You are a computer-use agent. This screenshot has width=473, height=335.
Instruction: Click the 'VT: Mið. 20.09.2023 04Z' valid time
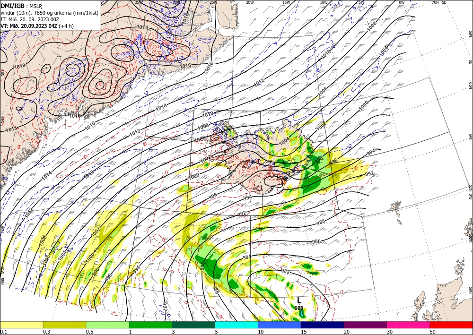tap(29, 26)
